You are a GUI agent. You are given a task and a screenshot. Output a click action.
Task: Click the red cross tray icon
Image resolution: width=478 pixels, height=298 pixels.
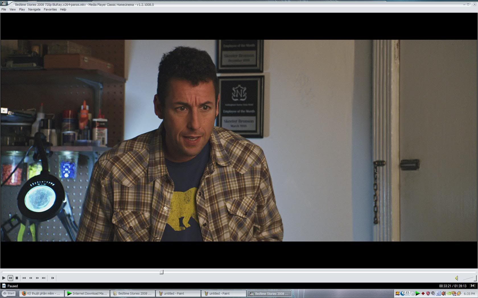click(x=423, y=293)
